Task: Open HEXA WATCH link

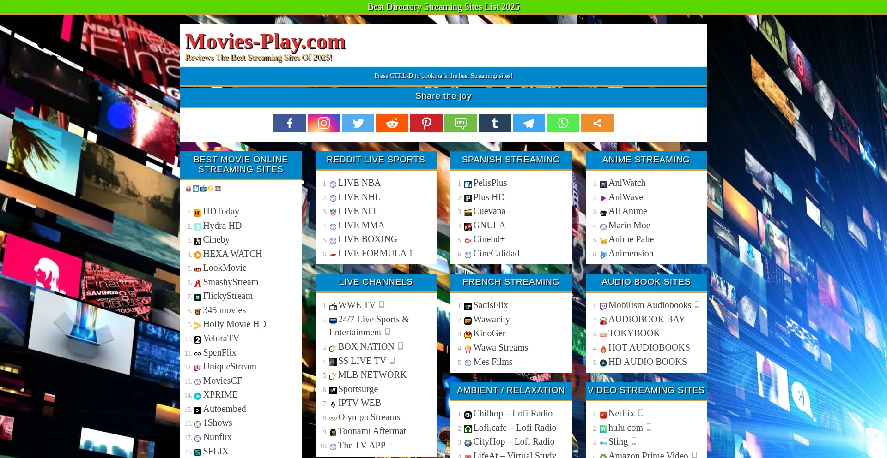Action: (232, 254)
